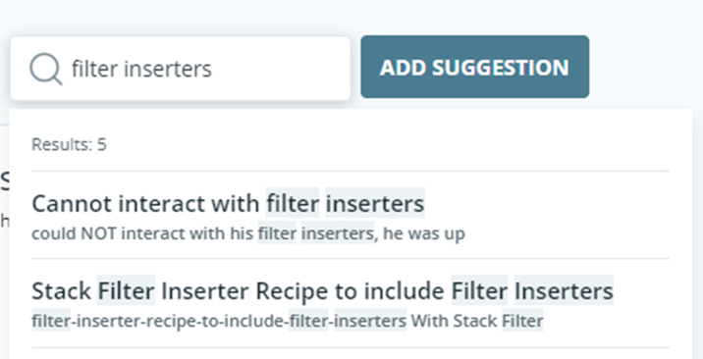The height and width of the screenshot is (359, 703).
Task: Select the "filter-inserter-recipe-to-include" snippet text
Action: point(160,321)
